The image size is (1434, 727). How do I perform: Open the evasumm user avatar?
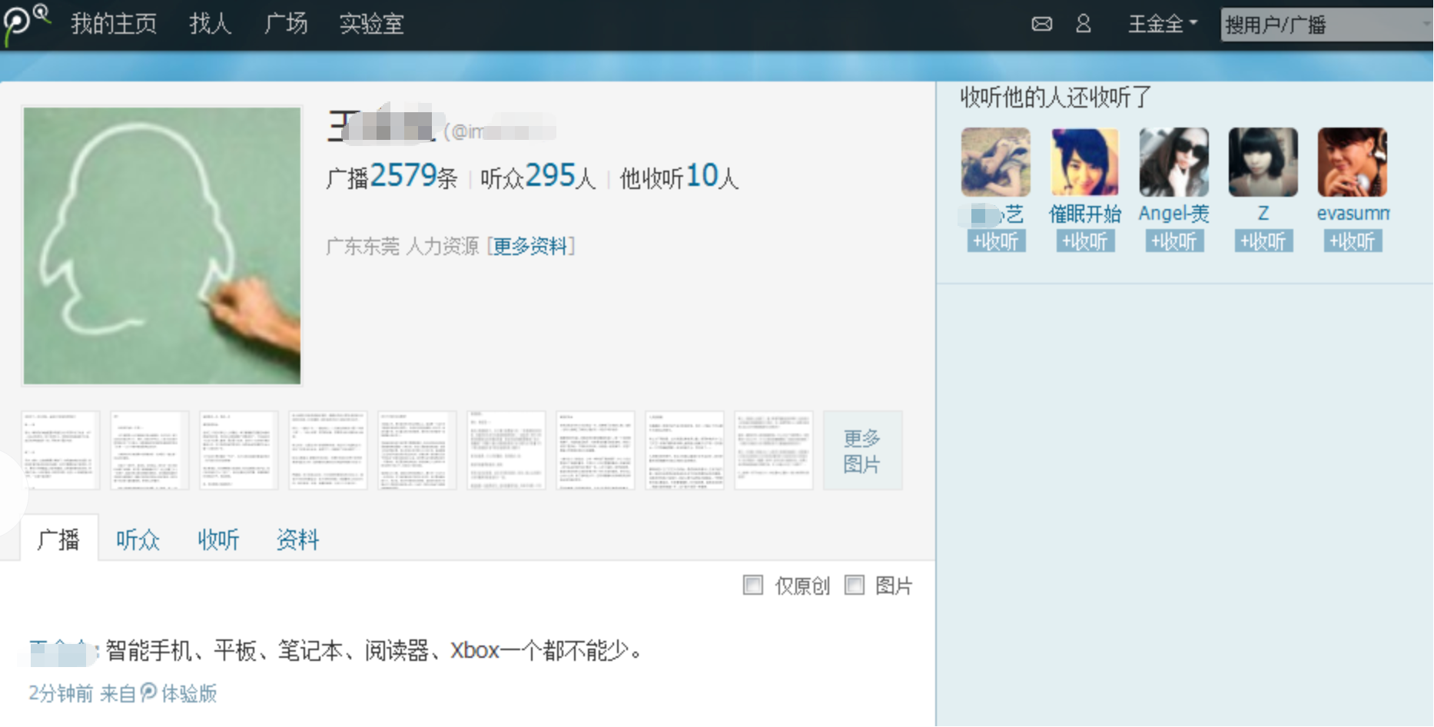point(1353,162)
